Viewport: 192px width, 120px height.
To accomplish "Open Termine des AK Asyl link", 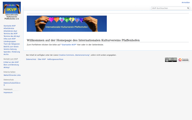I will 12,36.
